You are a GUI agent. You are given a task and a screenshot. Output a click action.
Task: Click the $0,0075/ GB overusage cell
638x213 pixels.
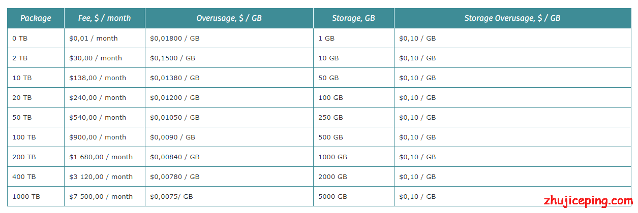click(x=229, y=197)
